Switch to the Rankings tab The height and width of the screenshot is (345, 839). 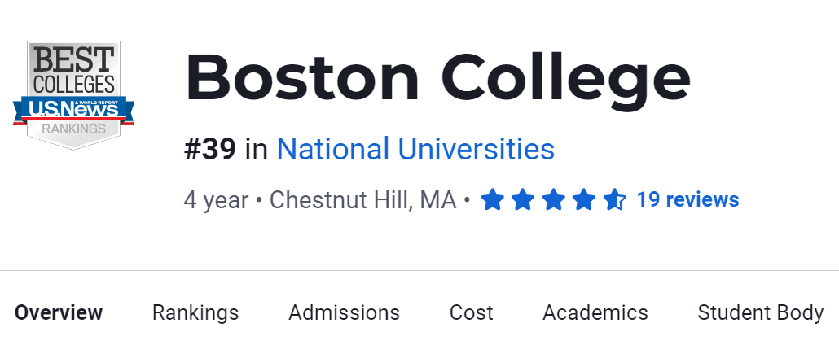195,312
